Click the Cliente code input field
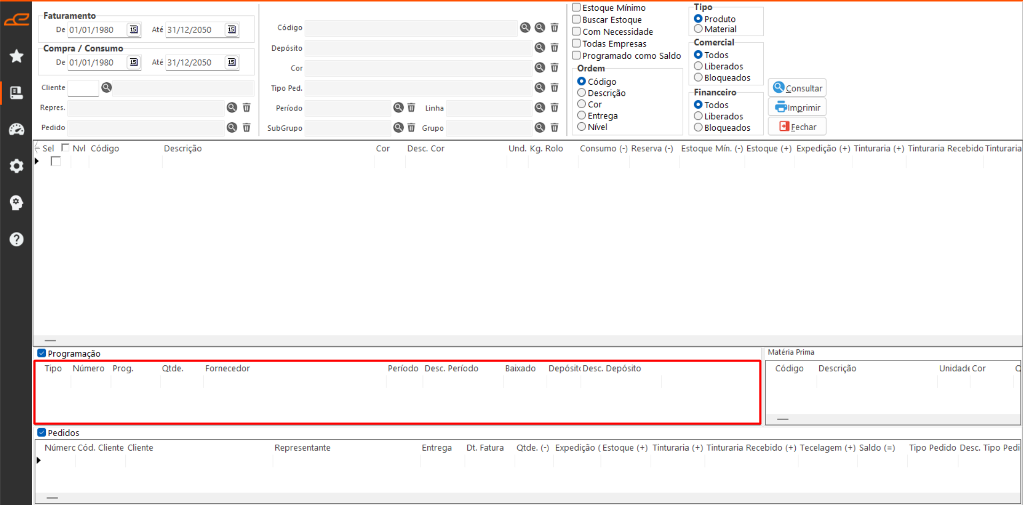Viewport: 1023px width, 505px height. point(83,87)
